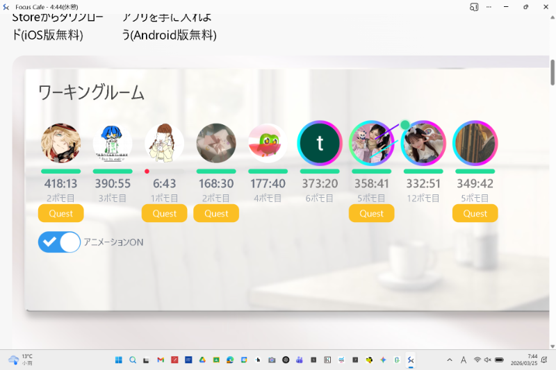The height and width of the screenshot is (370, 556).
Task: Open the Windows Start menu
Action: (x=119, y=360)
